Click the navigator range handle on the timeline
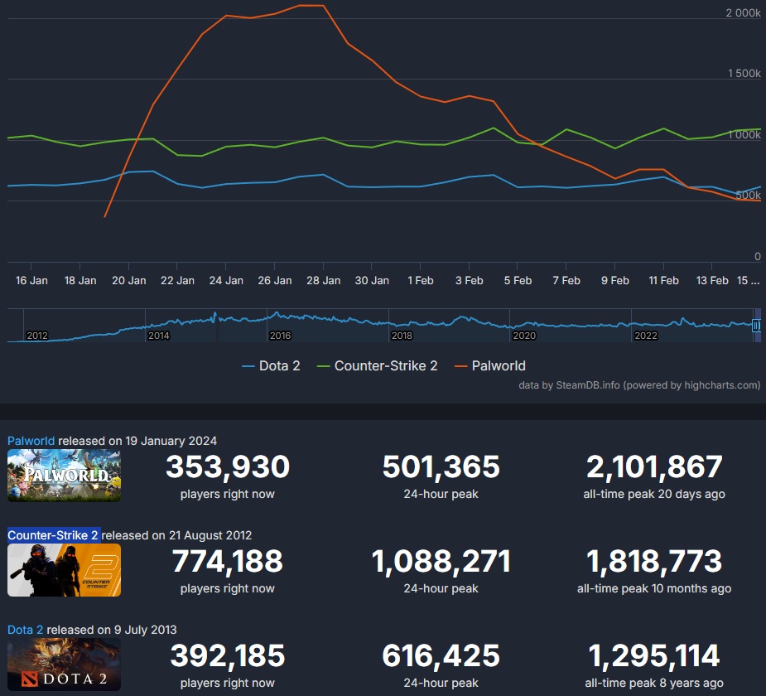 point(756,325)
